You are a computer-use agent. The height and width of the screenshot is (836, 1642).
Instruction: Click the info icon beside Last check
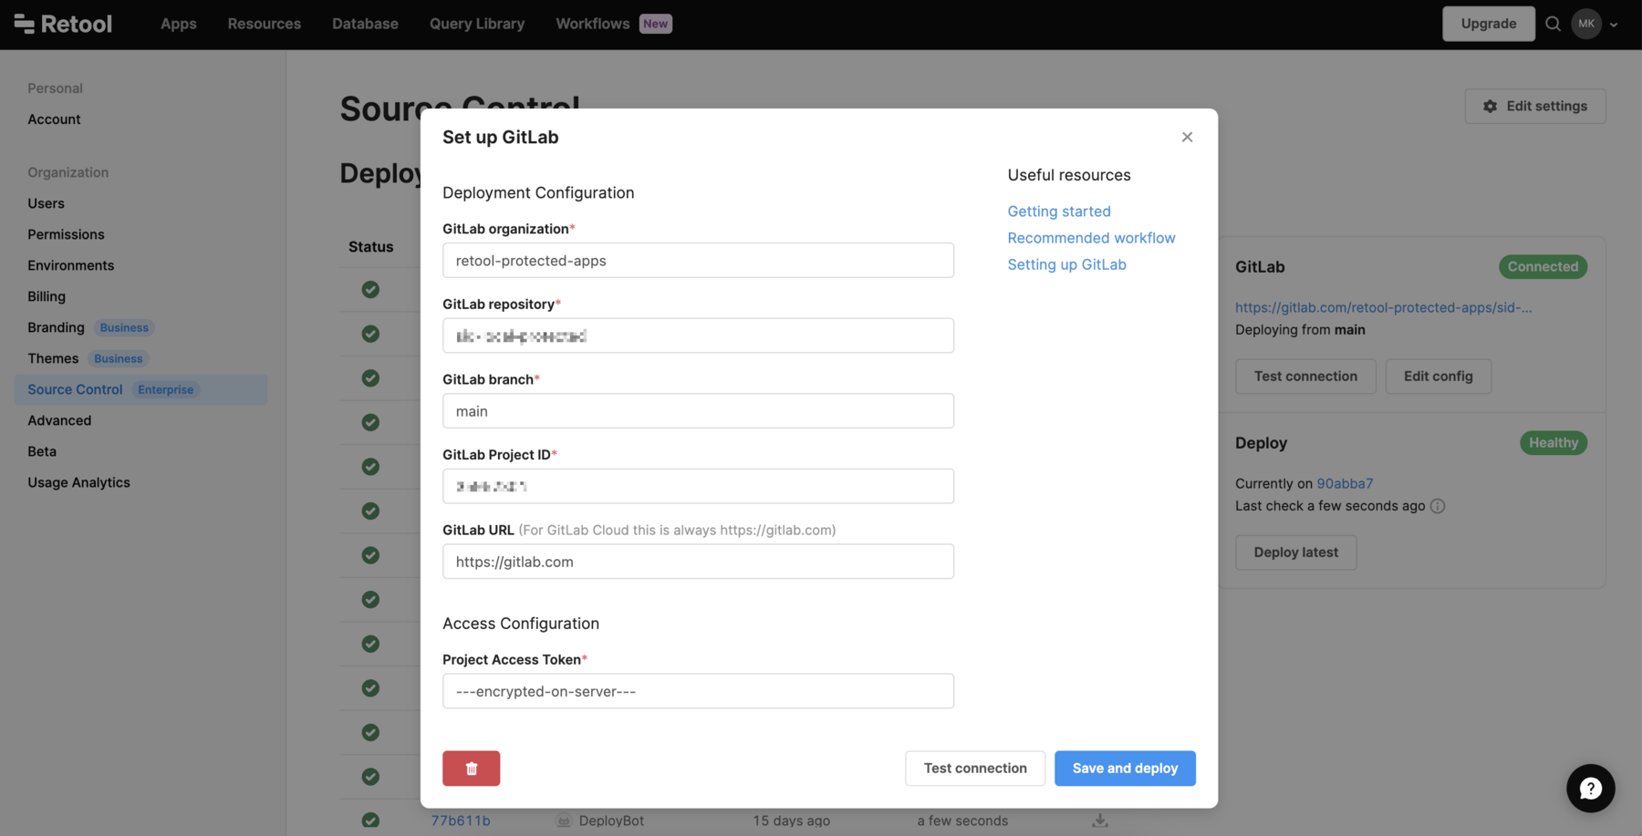point(1438,506)
